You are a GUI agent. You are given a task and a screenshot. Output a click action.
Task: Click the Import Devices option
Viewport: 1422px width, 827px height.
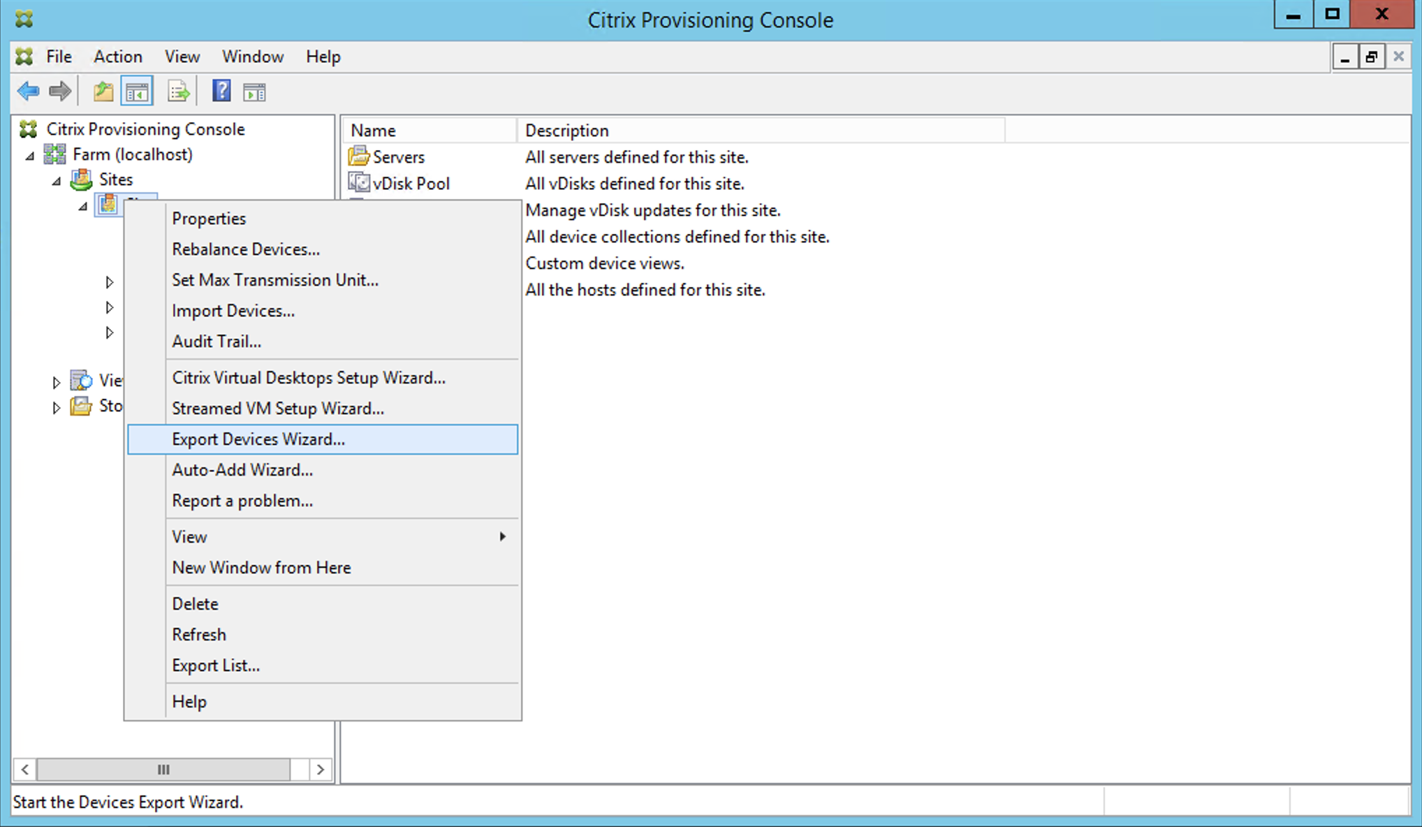coord(233,311)
